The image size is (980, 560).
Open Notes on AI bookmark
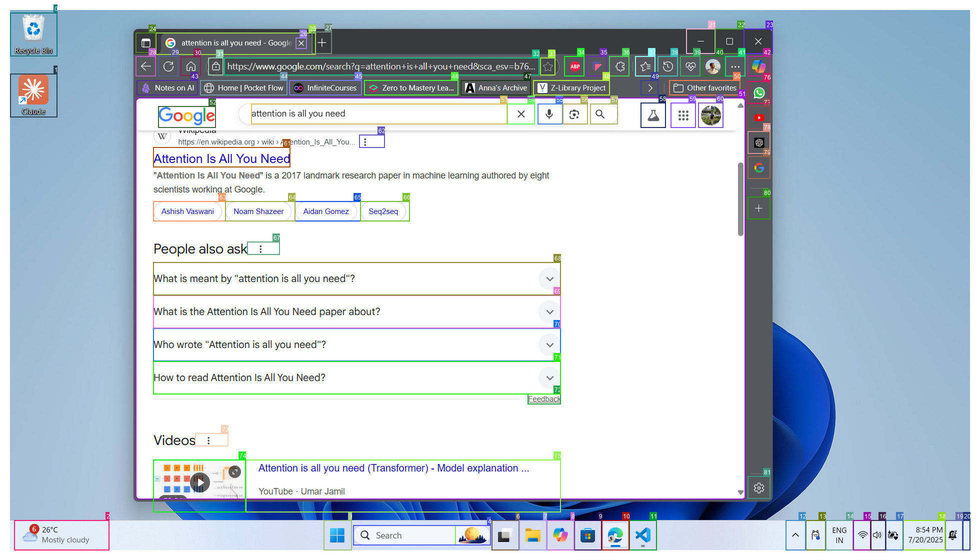tap(167, 88)
